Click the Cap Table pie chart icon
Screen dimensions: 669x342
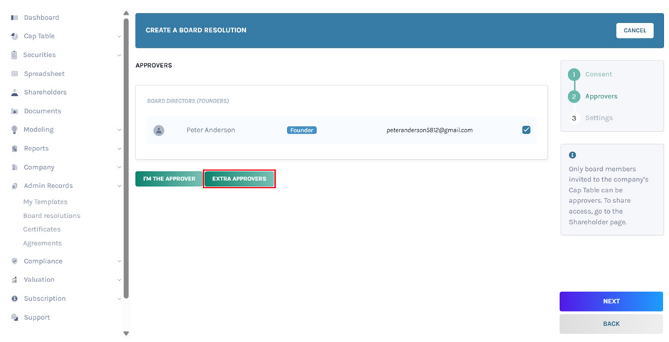pos(14,36)
